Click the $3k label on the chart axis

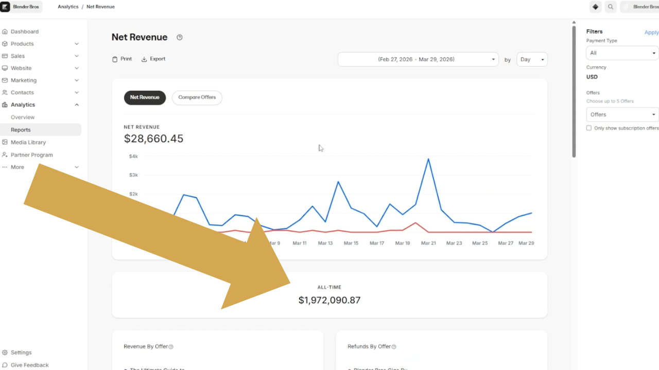point(133,175)
